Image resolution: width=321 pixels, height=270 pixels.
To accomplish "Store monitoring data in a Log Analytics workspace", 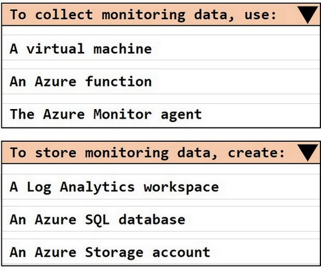I will [x=160, y=187].
